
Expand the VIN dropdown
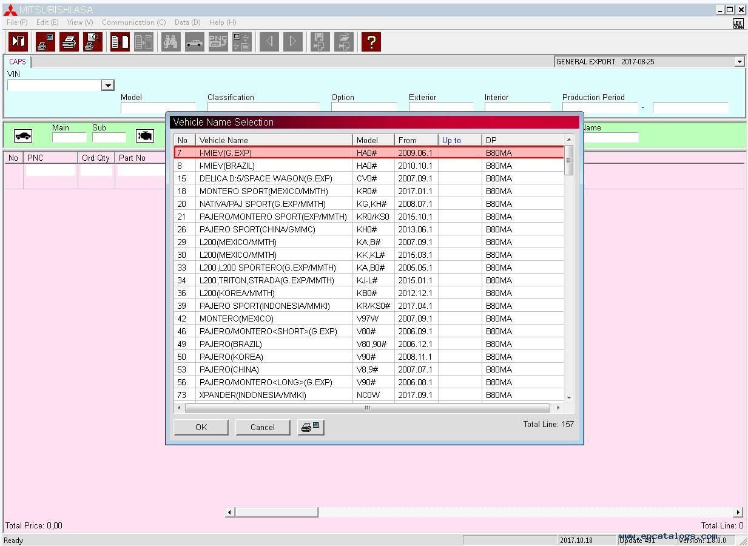(108, 86)
